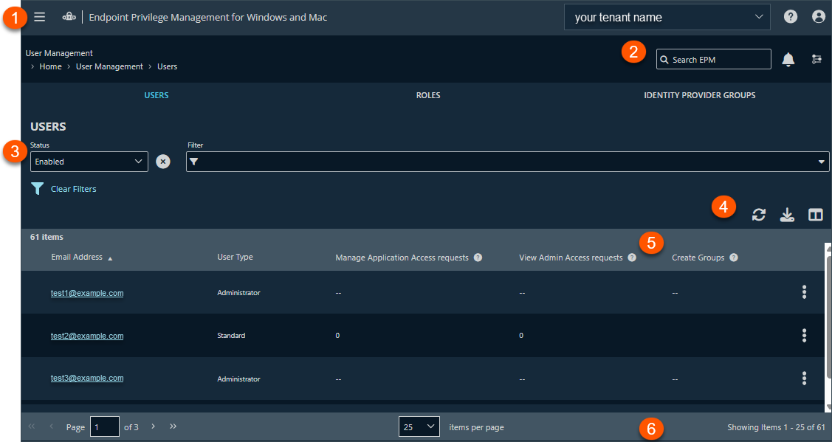Click the 61 items count label
Image resolution: width=832 pixels, height=442 pixels.
click(47, 237)
